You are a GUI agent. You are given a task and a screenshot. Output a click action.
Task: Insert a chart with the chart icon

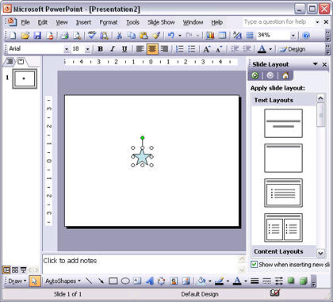point(210,35)
